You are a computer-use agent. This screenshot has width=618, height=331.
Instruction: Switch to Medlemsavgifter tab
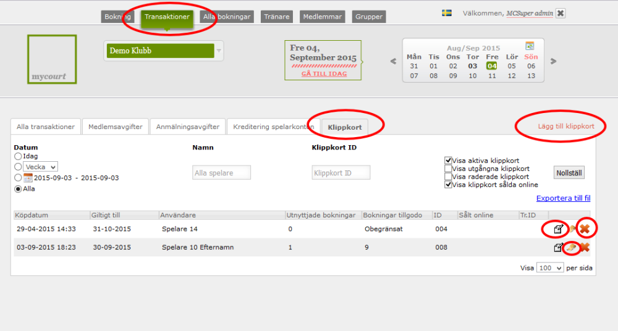click(116, 127)
